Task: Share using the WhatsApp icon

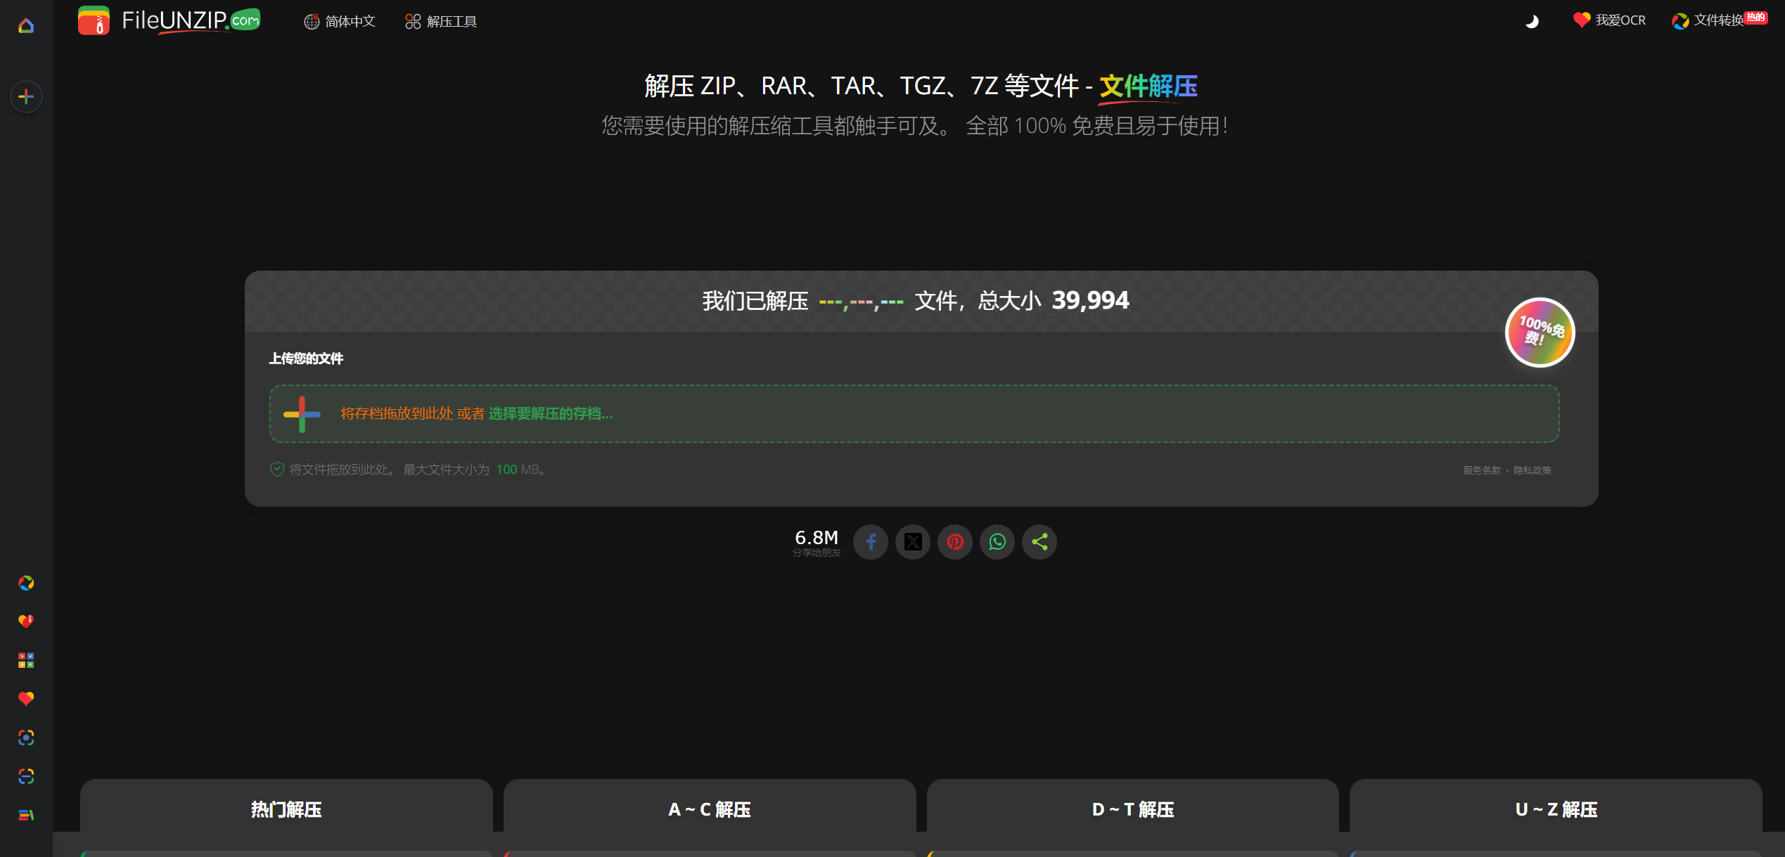Action: click(x=997, y=542)
